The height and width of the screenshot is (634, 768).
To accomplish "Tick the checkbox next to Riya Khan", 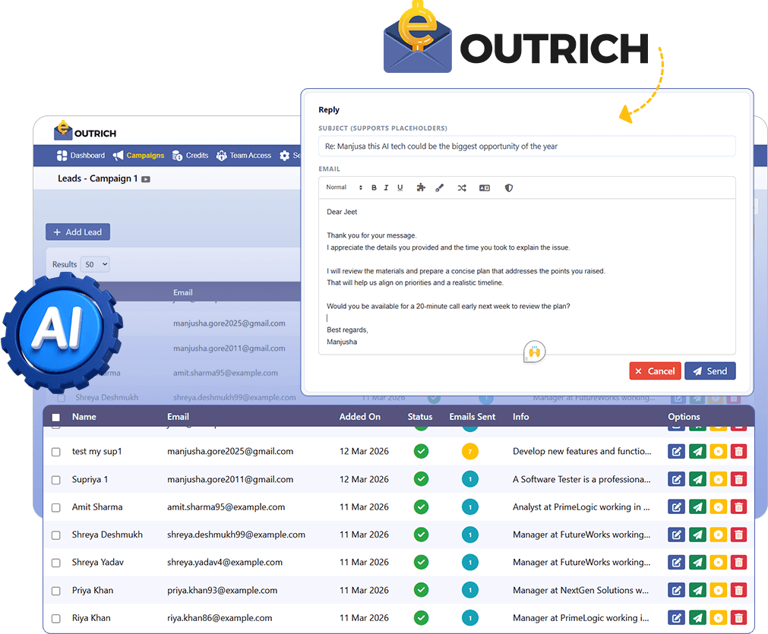I will [55, 618].
